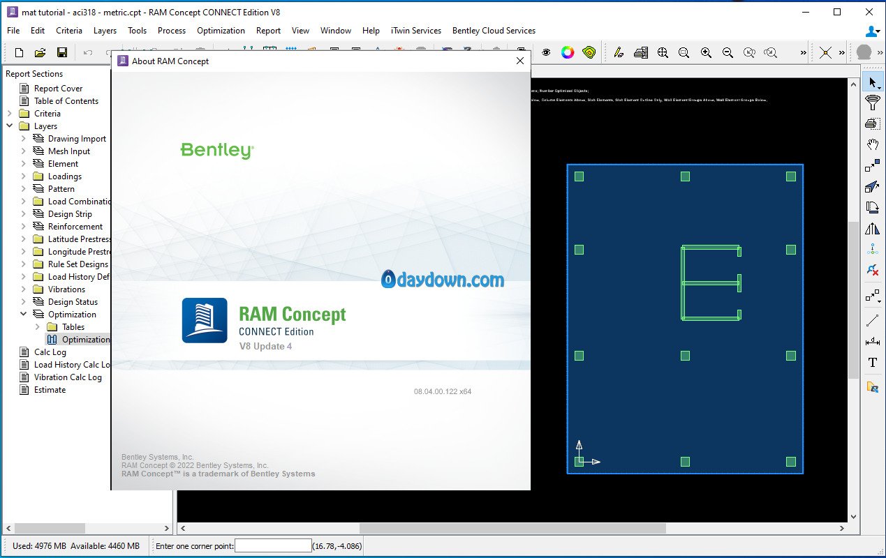Select the Mirror tool icon
Viewport: 886px width, 558px height.
click(872, 228)
